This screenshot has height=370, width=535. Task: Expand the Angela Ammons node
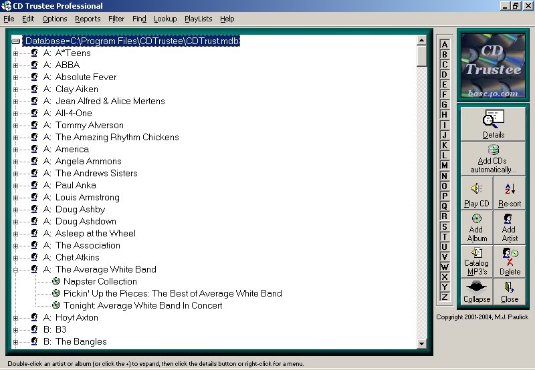(x=15, y=162)
